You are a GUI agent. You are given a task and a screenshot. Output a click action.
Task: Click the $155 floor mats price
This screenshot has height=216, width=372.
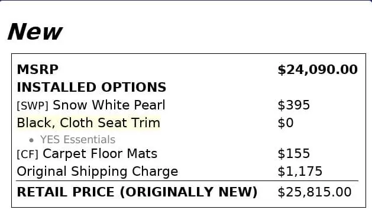coord(294,153)
